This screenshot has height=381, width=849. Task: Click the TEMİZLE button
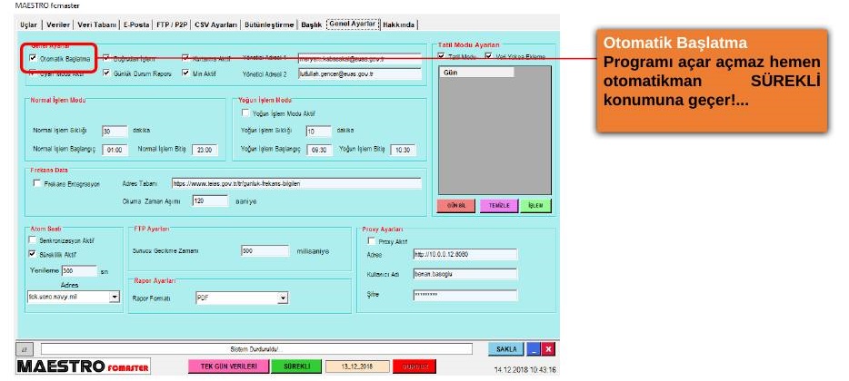coord(499,206)
